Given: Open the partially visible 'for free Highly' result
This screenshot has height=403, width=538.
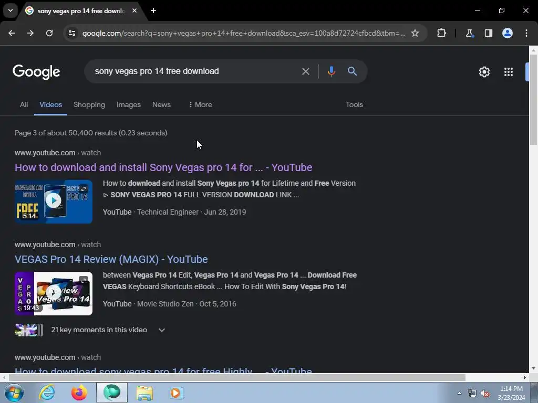Looking at the screenshot, I should coord(163,370).
